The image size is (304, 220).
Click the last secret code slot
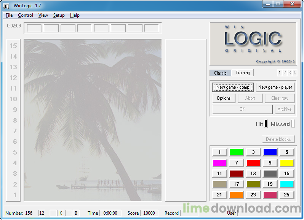coord(152,28)
